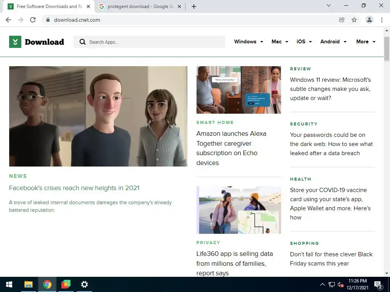
Task: Reload the page with refresh icon
Action: point(33,20)
